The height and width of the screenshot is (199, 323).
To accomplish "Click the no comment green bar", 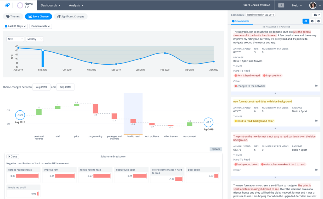I will 190,124.
